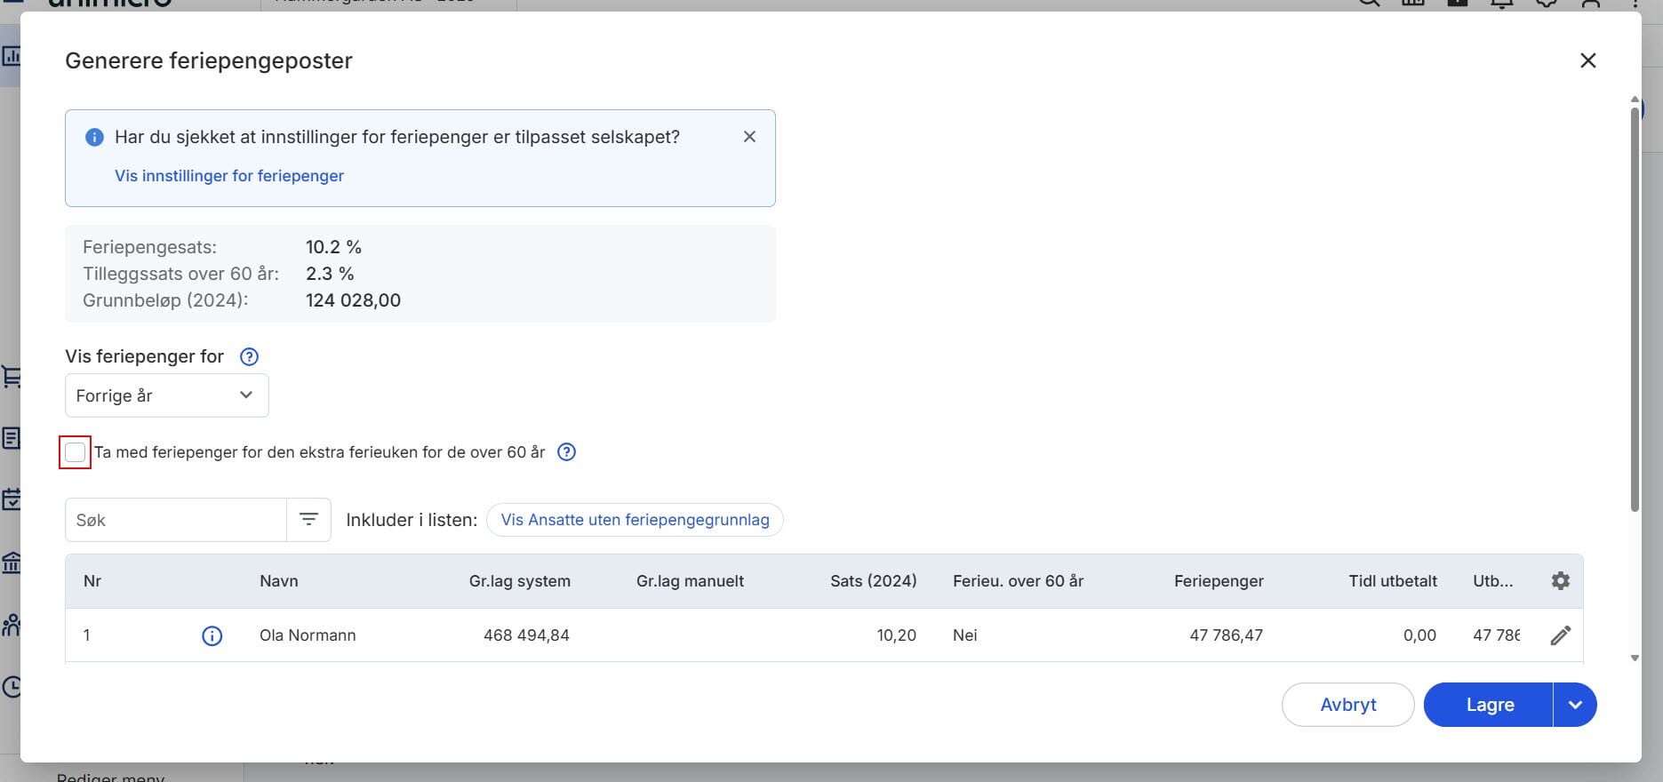Expand the Lagre button arrow options

[x=1575, y=705]
